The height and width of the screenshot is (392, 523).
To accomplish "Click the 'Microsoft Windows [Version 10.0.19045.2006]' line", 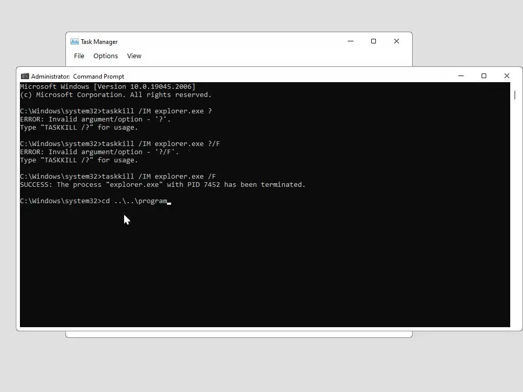I will (108, 87).
